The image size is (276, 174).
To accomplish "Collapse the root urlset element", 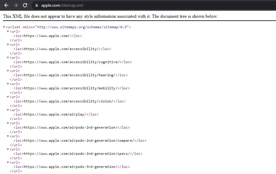I will (x=4, y=27).
